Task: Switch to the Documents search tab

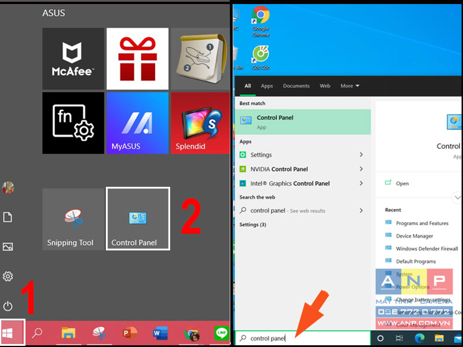Action: 296,86
